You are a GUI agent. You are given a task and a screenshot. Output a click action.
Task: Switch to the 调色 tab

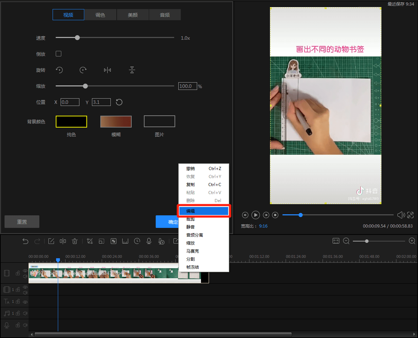(x=100, y=15)
